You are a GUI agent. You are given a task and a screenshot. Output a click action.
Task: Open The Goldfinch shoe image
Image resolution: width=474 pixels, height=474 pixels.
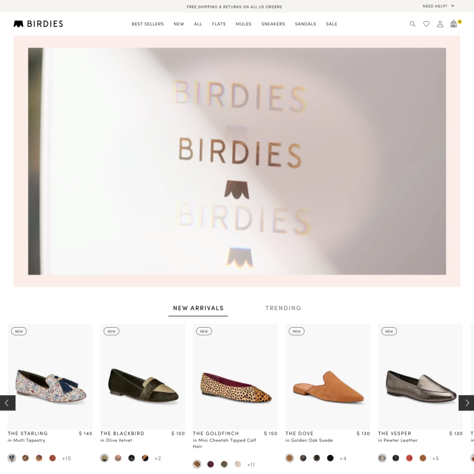tap(235, 377)
